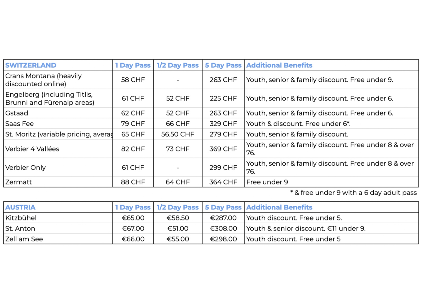
Task: Click the St. Moritz variable pricing cell
Action: (x=59, y=134)
